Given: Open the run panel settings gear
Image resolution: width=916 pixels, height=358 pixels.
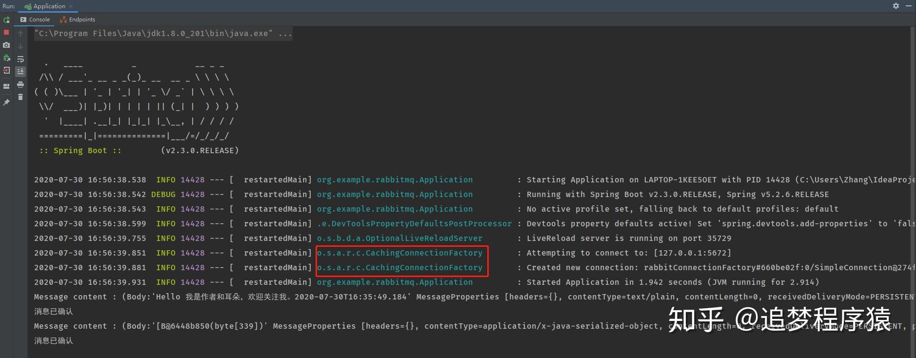Looking at the screenshot, I should click(896, 6).
